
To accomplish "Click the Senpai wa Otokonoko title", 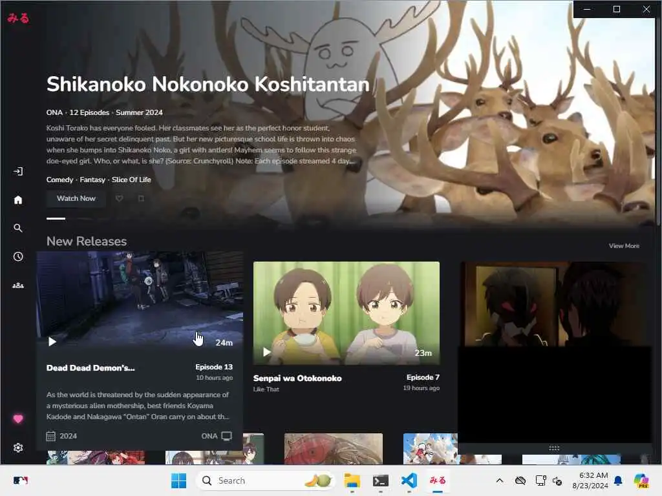I will coord(297,378).
